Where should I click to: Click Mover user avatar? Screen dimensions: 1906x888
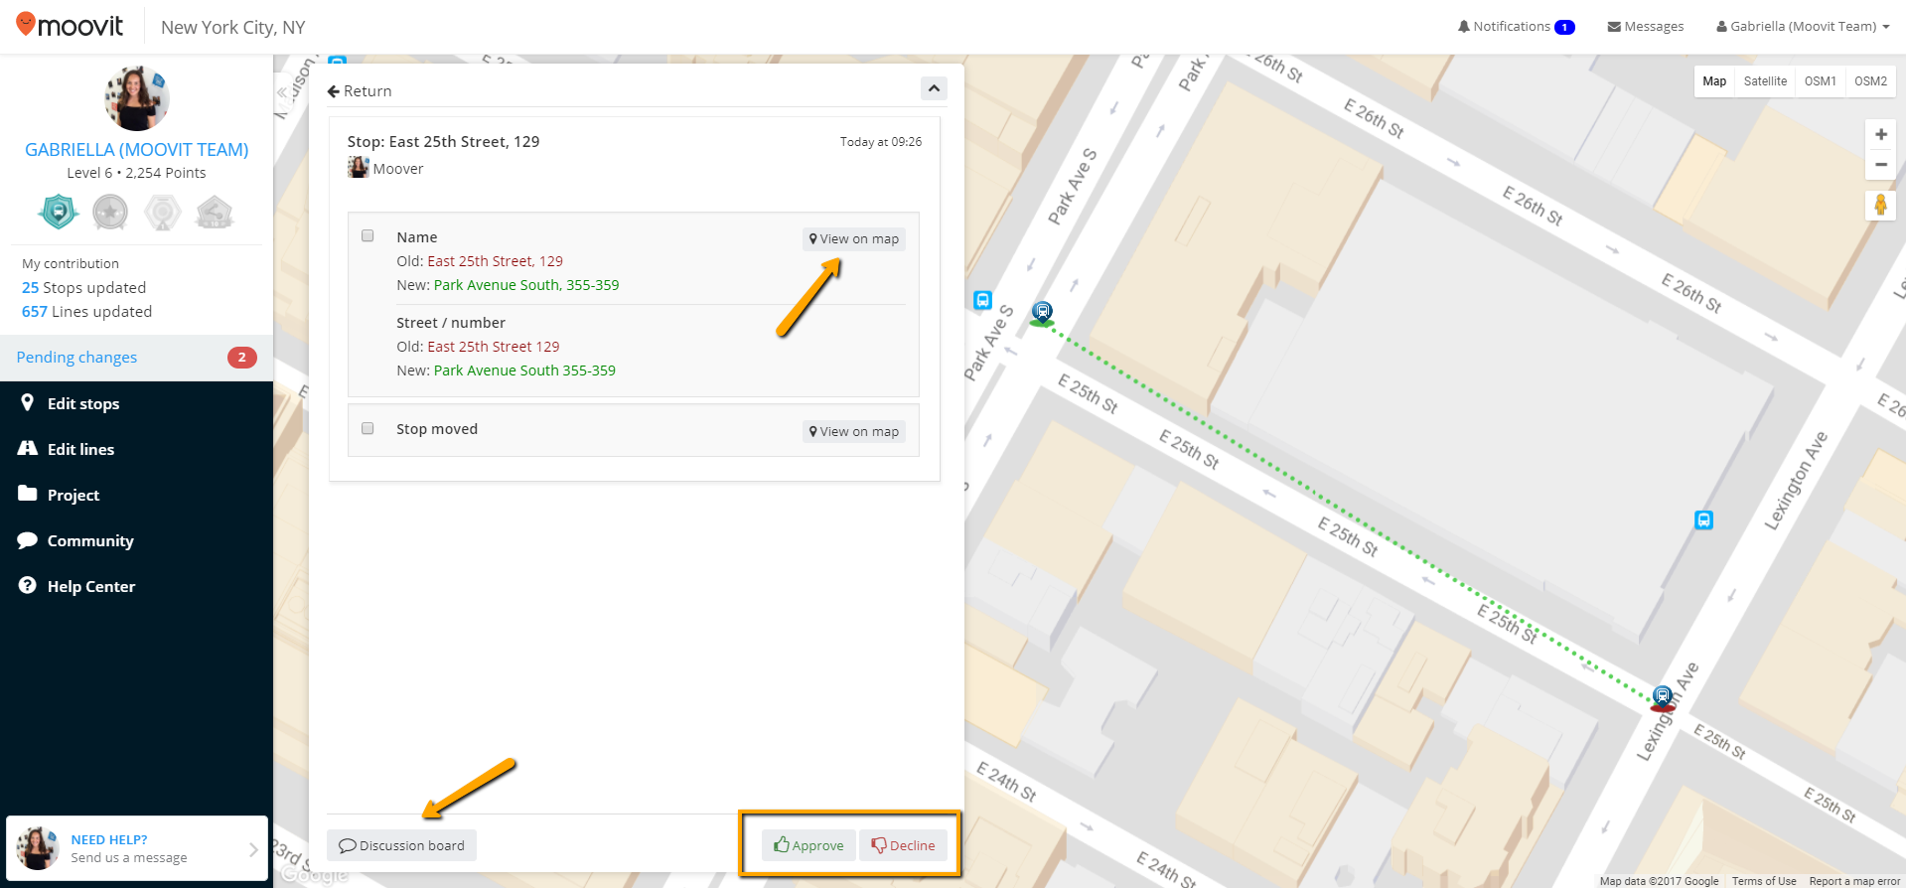point(358,168)
